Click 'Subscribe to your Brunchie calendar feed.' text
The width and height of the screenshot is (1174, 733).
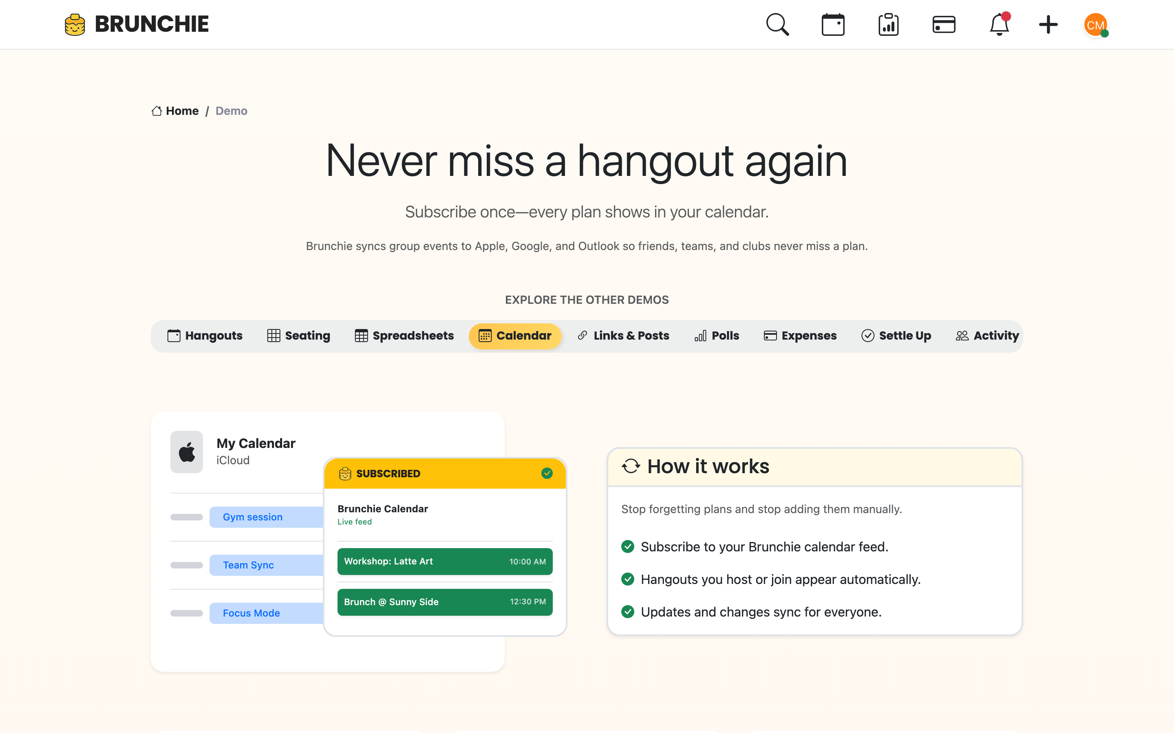(x=765, y=546)
